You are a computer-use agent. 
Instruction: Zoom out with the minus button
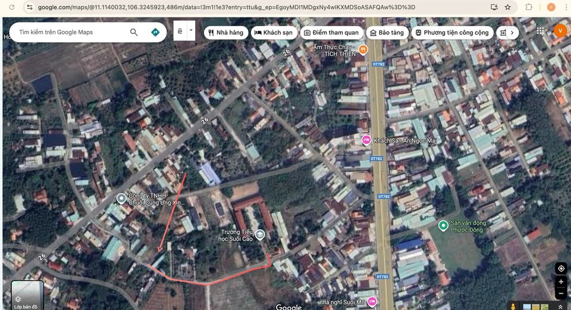click(560, 293)
